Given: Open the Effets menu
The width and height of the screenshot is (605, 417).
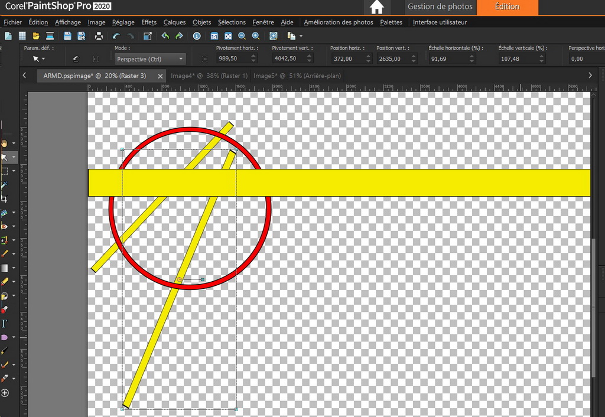Looking at the screenshot, I should [149, 22].
